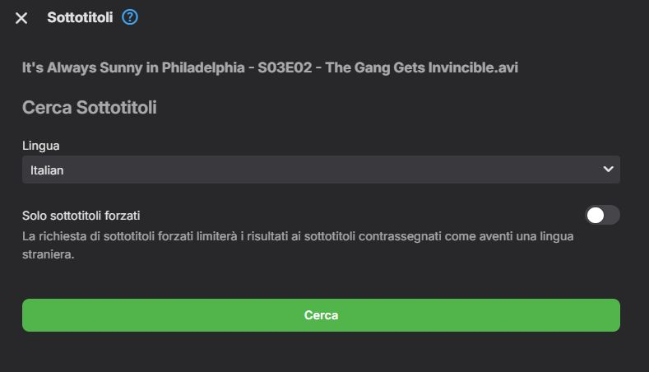This screenshot has width=649, height=372.
Task: Click the left edge of the Cerca button
Action: [29, 315]
